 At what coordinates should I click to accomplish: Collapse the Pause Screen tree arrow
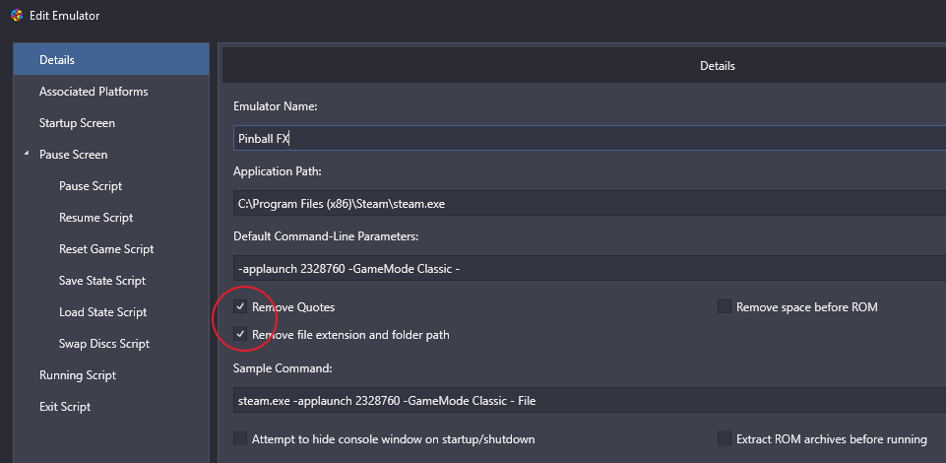(27, 154)
